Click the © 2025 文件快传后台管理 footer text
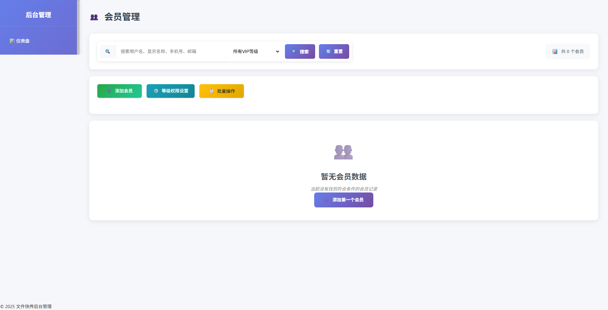The height and width of the screenshot is (310, 608). (x=26, y=307)
